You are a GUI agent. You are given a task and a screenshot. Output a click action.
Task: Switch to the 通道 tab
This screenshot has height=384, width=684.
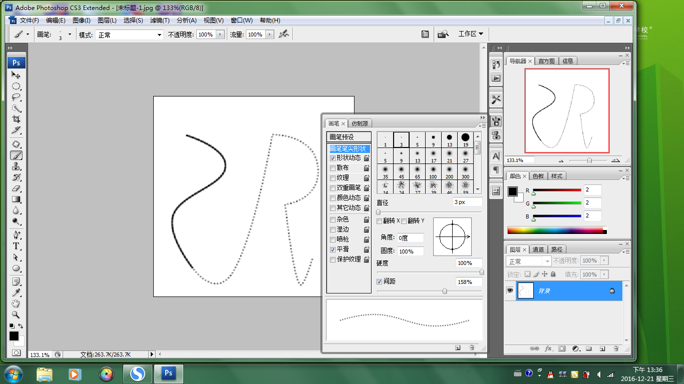click(x=538, y=249)
